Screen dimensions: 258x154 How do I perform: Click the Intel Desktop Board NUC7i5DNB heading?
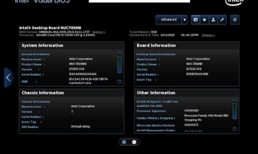coord(50,28)
